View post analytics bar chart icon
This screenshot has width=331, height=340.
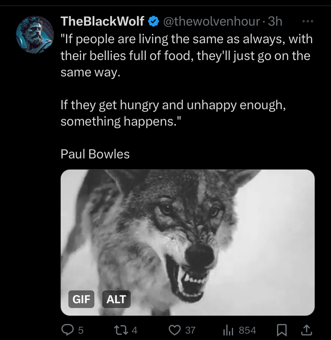click(x=227, y=330)
